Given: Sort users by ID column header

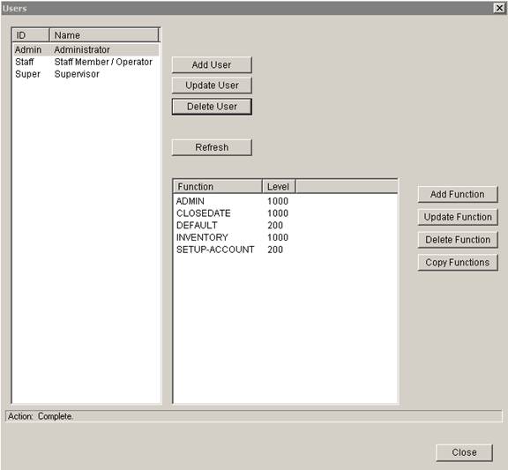Looking at the screenshot, I should coord(31,35).
